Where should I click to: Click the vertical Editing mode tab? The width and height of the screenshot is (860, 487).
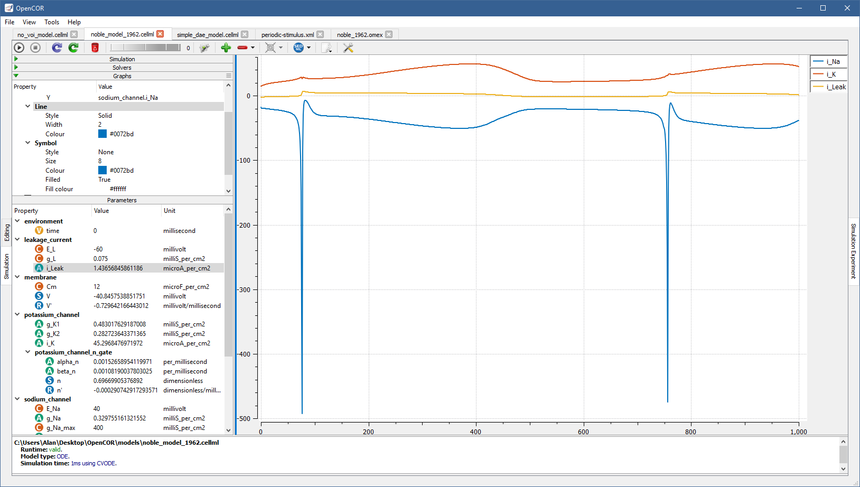click(7, 233)
